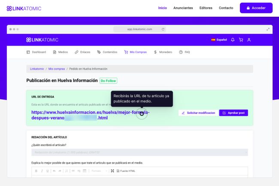279x186 pixels.
Task: Toggle underline formatting in editor
Action: [47, 171]
